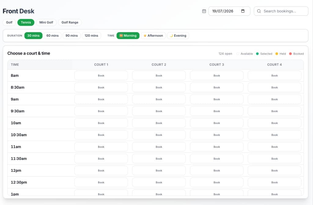
Task: Select the 120 mins duration
Action: coord(91,35)
